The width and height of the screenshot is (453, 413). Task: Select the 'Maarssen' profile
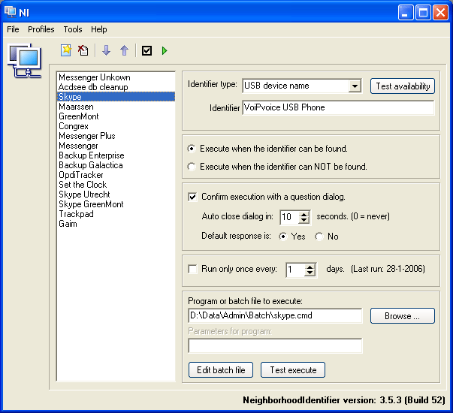(116, 107)
